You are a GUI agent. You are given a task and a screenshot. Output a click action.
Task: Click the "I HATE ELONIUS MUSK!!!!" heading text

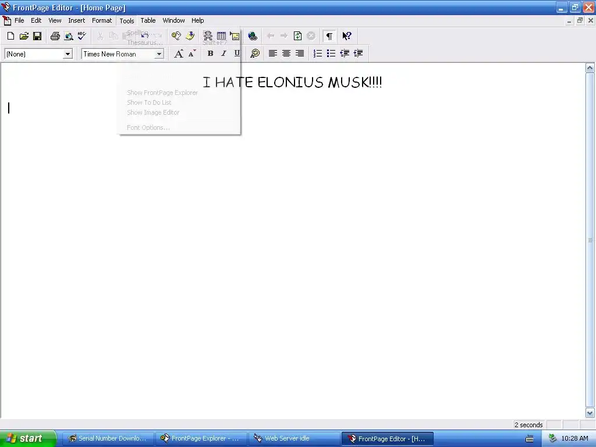click(292, 82)
